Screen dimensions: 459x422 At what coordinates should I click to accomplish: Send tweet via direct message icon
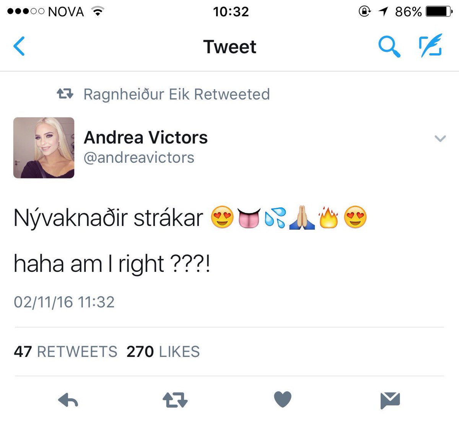(x=390, y=401)
